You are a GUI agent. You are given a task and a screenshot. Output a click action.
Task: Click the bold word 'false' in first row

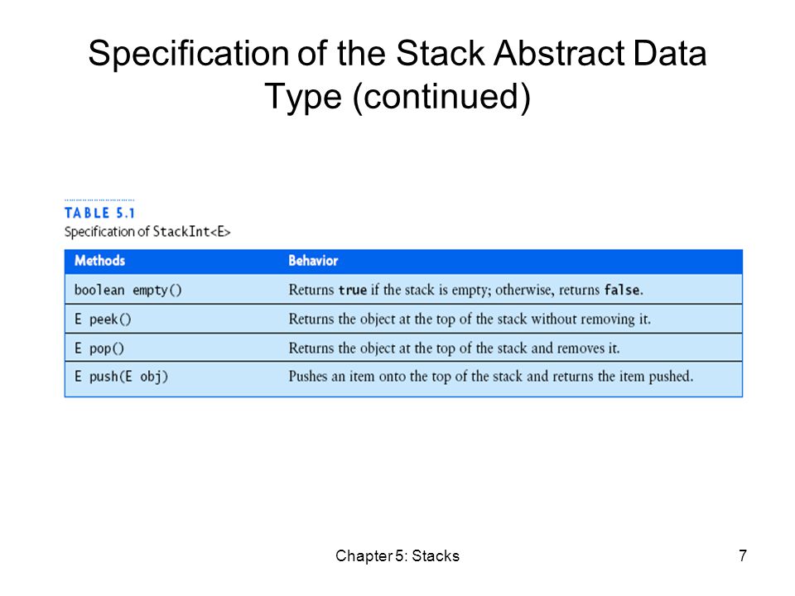[x=622, y=290]
